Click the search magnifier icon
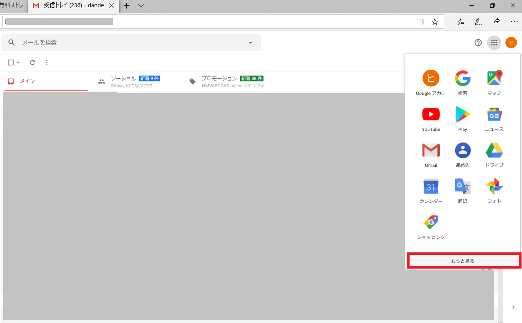This screenshot has width=522, height=323. pyautogui.click(x=12, y=43)
